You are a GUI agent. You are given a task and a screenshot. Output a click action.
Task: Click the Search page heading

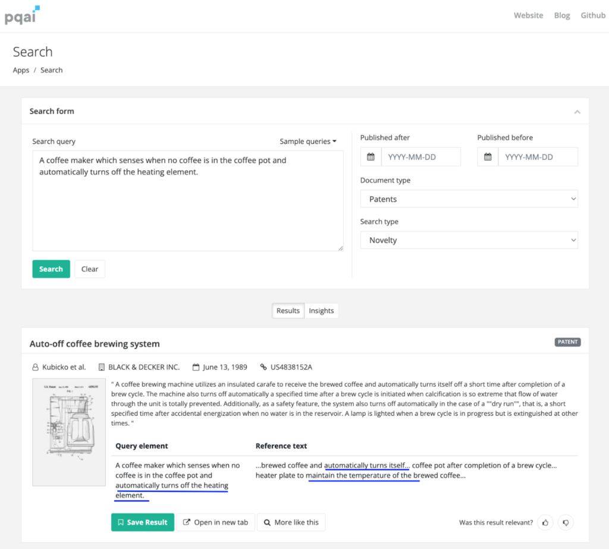(33, 52)
